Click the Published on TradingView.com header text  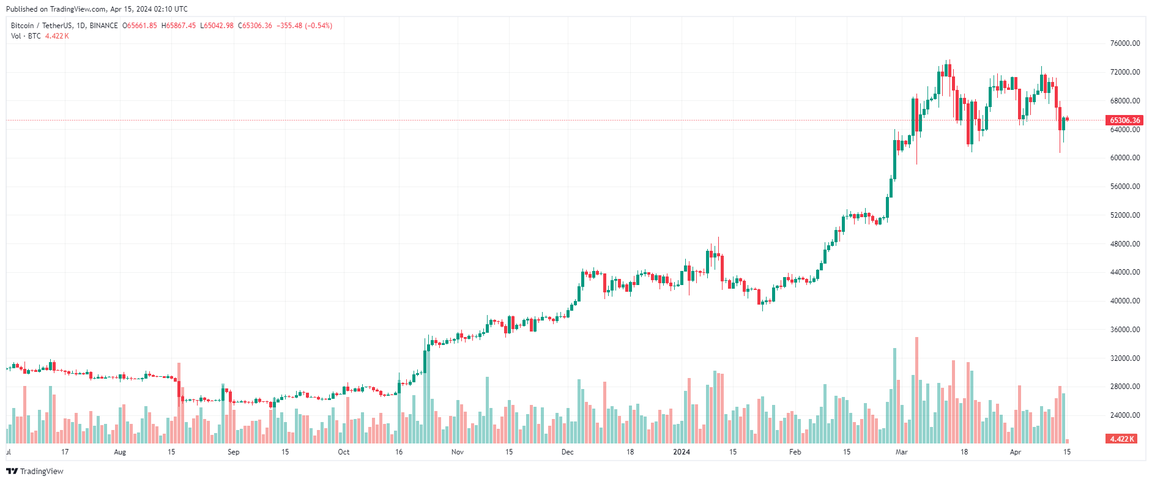click(97, 9)
